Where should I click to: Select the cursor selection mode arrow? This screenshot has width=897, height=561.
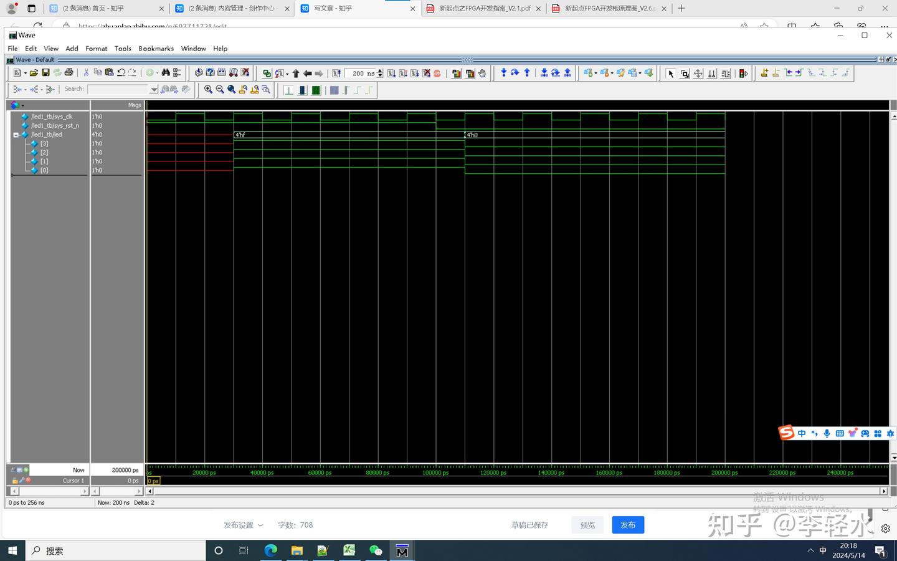click(670, 73)
